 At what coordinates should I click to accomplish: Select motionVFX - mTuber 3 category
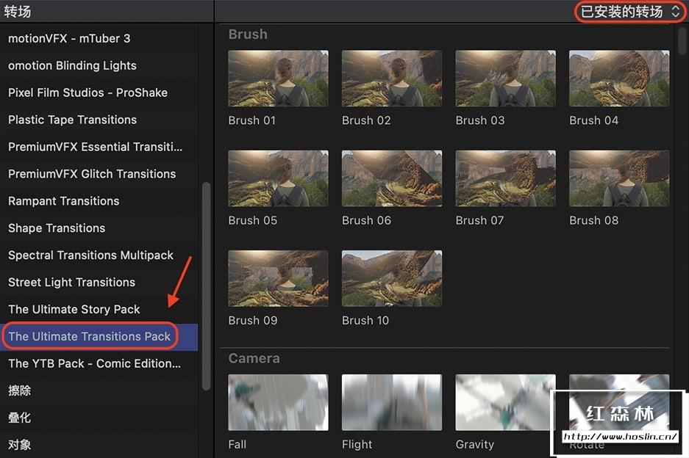[x=99, y=39]
